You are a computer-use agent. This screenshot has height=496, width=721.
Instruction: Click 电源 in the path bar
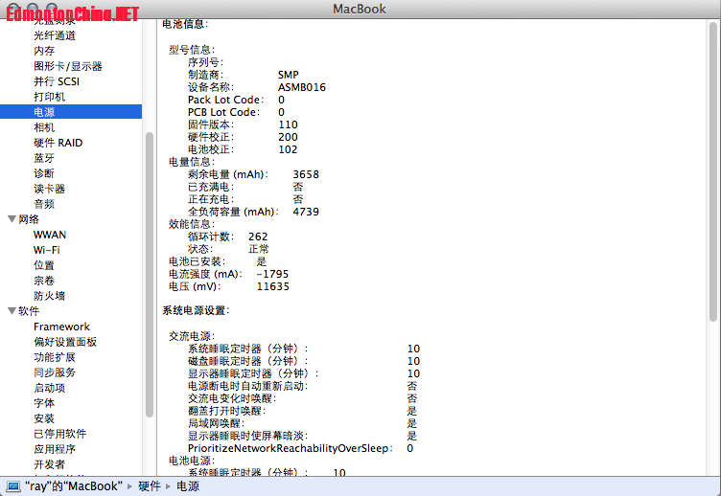(x=188, y=486)
